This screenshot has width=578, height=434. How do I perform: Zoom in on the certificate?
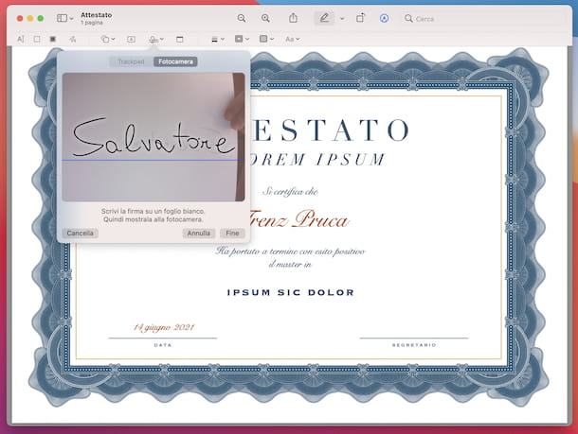pyautogui.click(x=265, y=18)
